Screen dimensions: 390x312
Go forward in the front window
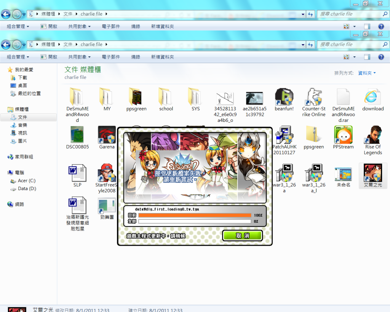pos(17,45)
